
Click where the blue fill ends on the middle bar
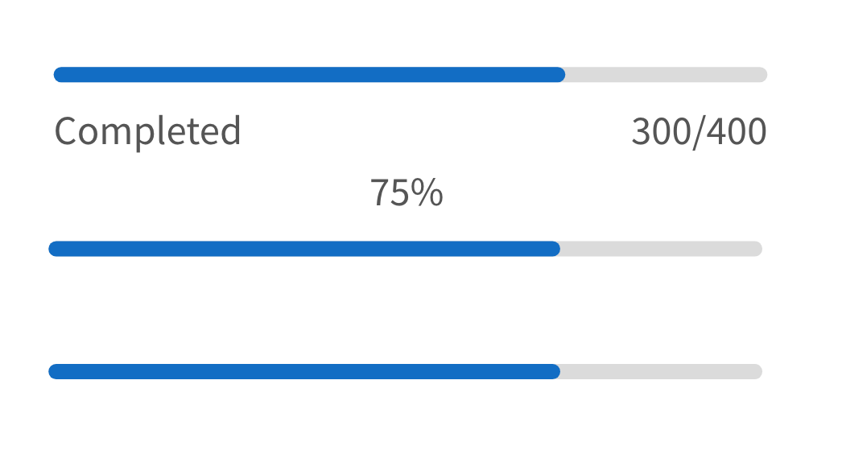coord(558,249)
